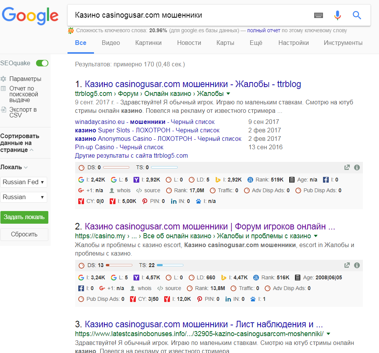
Task: Click the Задать локаль button
Action: tap(24, 217)
